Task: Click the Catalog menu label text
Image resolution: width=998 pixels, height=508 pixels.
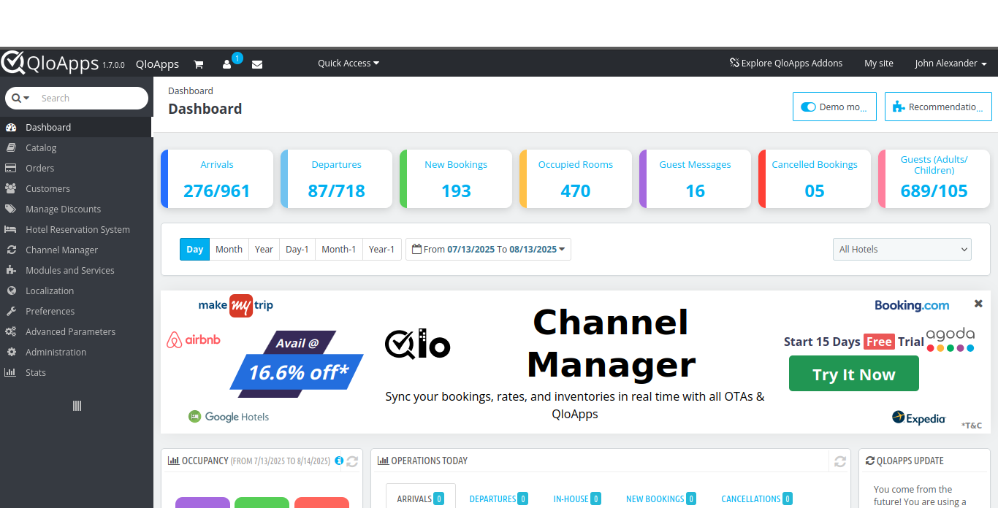Action: point(41,147)
